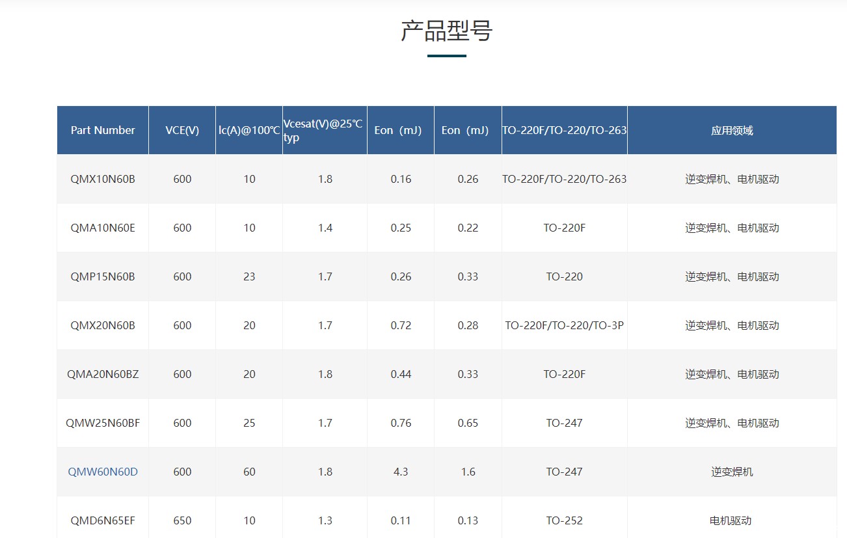Click the QMX10N60B part number
Viewport: 847px width, 538px height.
[103, 179]
